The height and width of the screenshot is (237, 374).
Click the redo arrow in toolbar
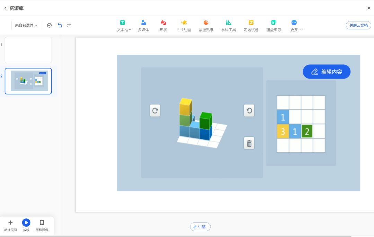click(x=69, y=25)
